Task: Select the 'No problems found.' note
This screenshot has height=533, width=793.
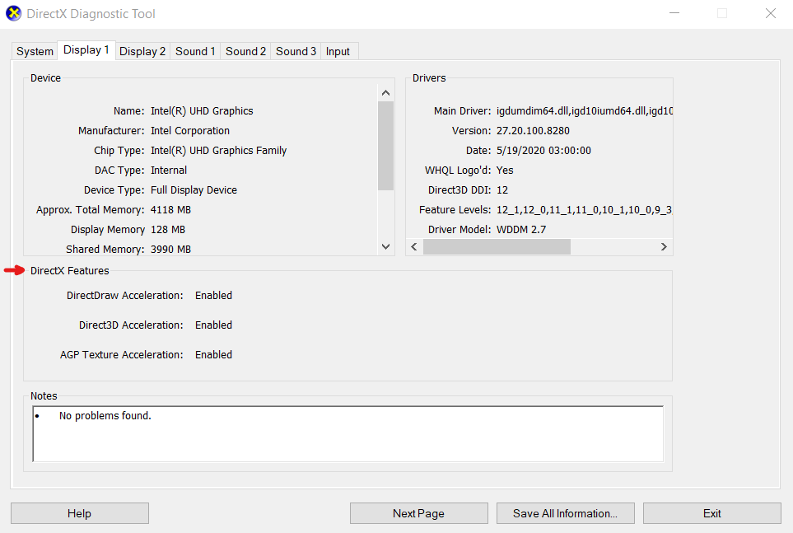Action: [105, 415]
